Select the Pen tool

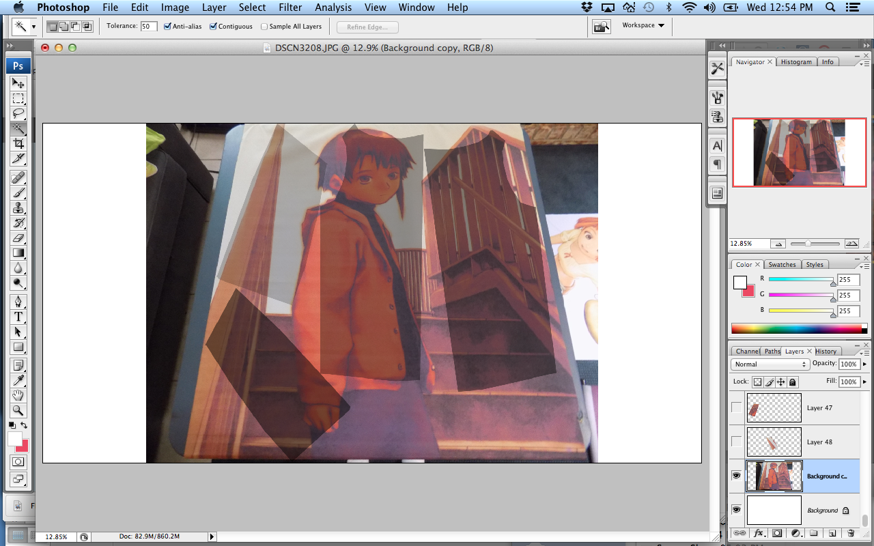click(x=18, y=302)
